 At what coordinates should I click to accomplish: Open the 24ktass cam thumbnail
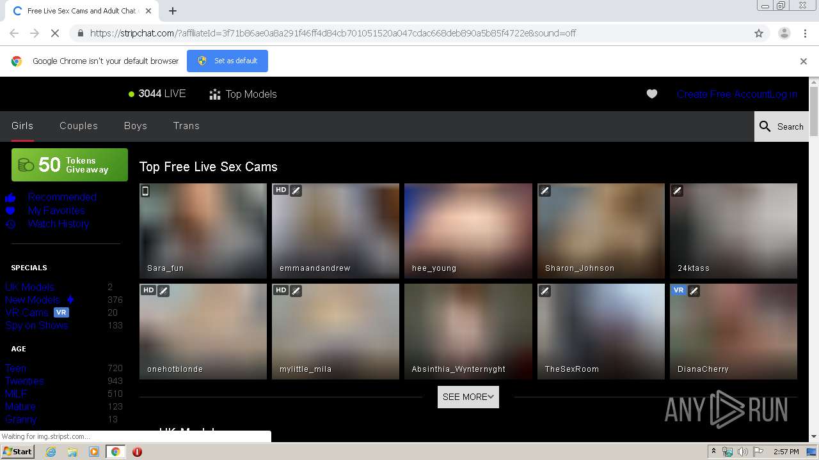(733, 231)
